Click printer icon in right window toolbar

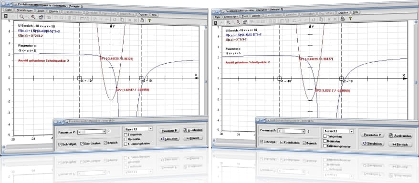[342, 19]
